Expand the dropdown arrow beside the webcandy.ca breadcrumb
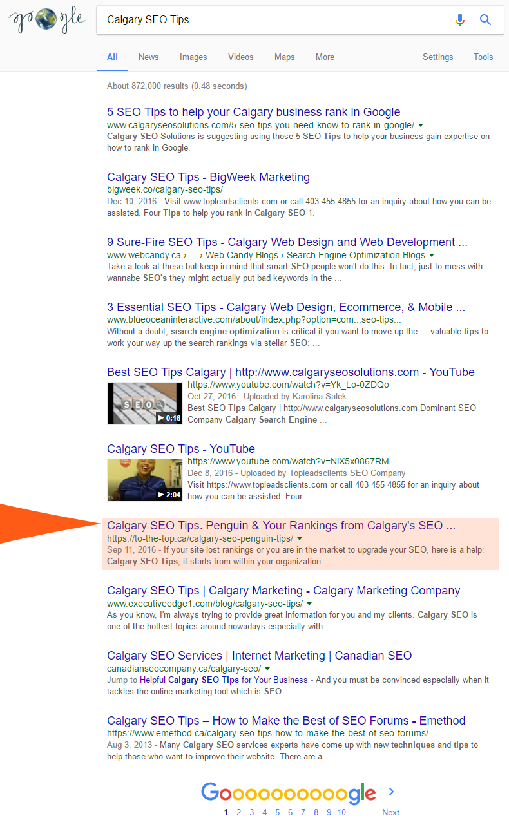Image resolution: width=509 pixels, height=827 pixels. [432, 255]
